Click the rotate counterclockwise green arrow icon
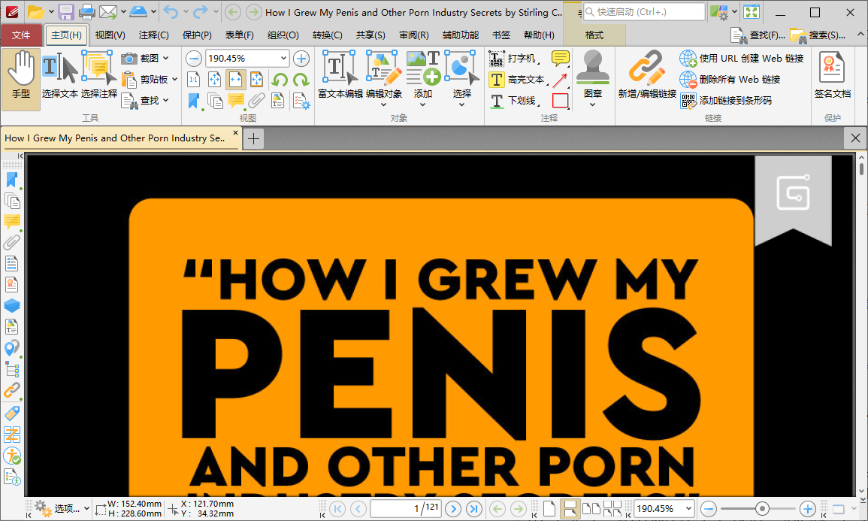 [x=280, y=80]
